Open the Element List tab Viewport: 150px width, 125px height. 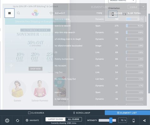pos(127,113)
